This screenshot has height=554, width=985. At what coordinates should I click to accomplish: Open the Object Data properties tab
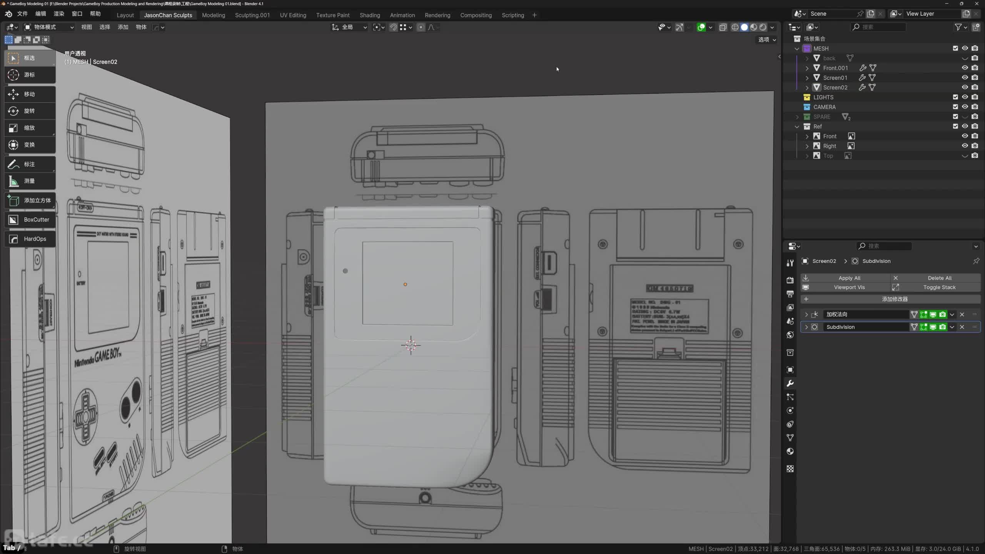(790, 438)
